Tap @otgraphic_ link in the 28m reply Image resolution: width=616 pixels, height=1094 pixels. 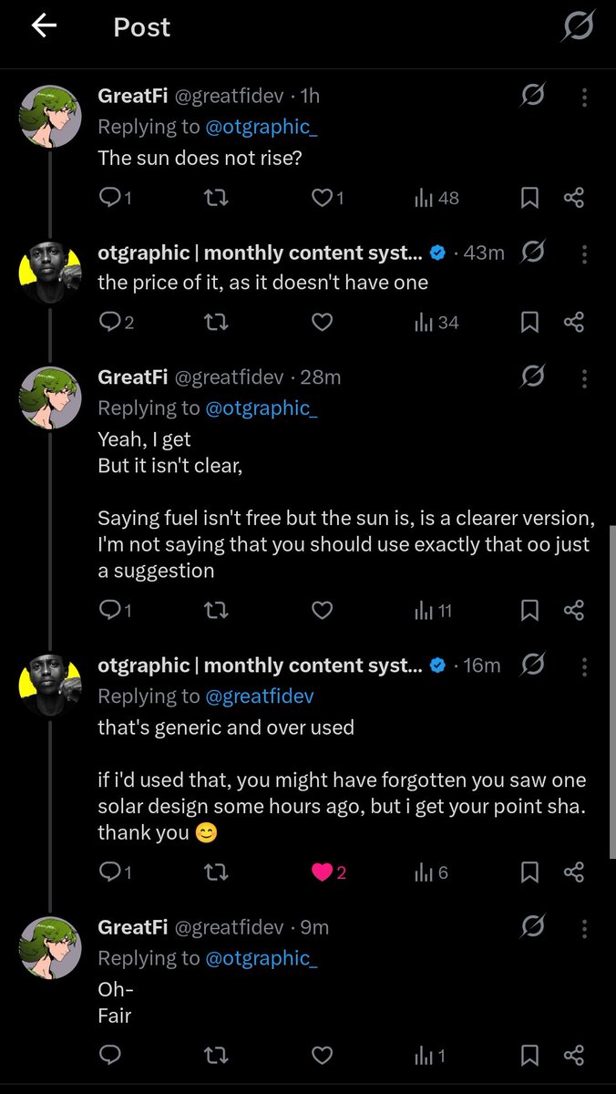(x=262, y=408)
